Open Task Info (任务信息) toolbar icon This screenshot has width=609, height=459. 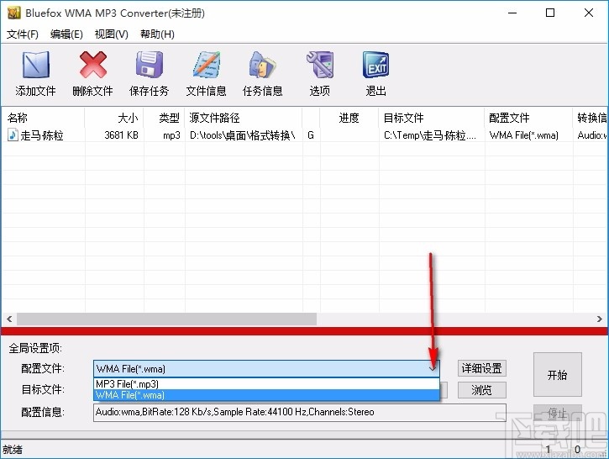263,65
